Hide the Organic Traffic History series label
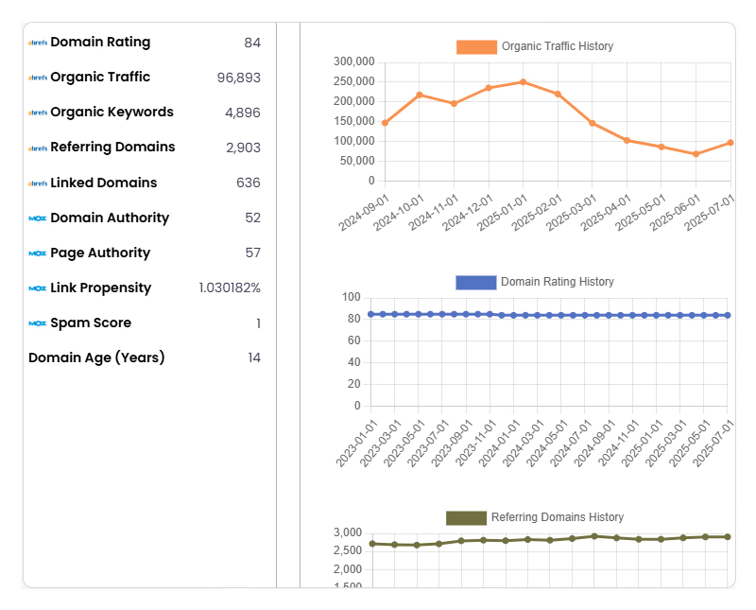This screenshot has height=610, width=756. tap(557, 47)
